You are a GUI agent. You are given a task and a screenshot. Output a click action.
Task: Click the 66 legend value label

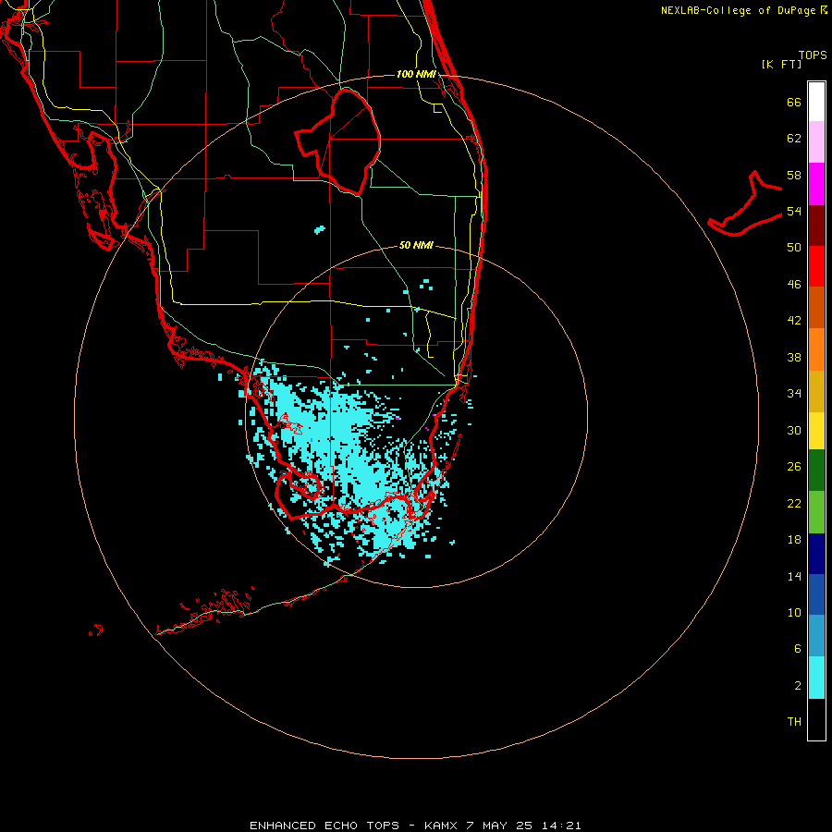794,102
